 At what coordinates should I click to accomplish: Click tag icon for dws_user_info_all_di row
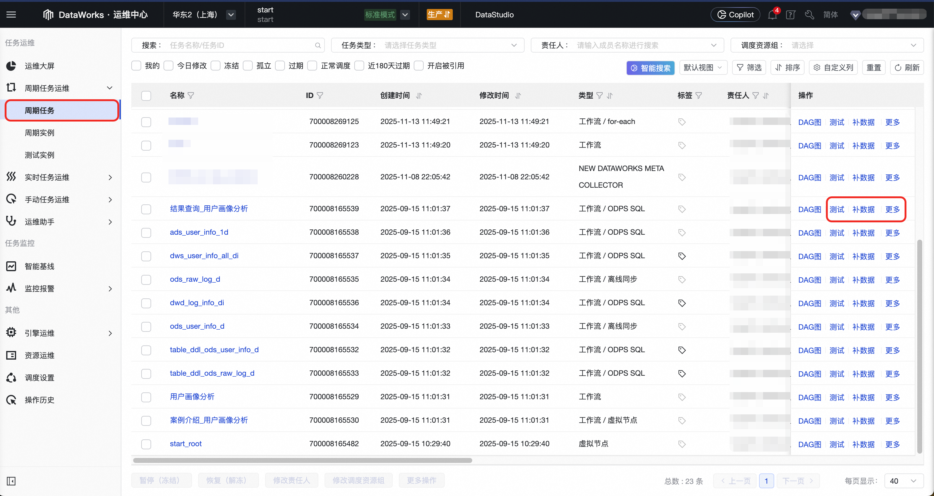coord(682,256)
